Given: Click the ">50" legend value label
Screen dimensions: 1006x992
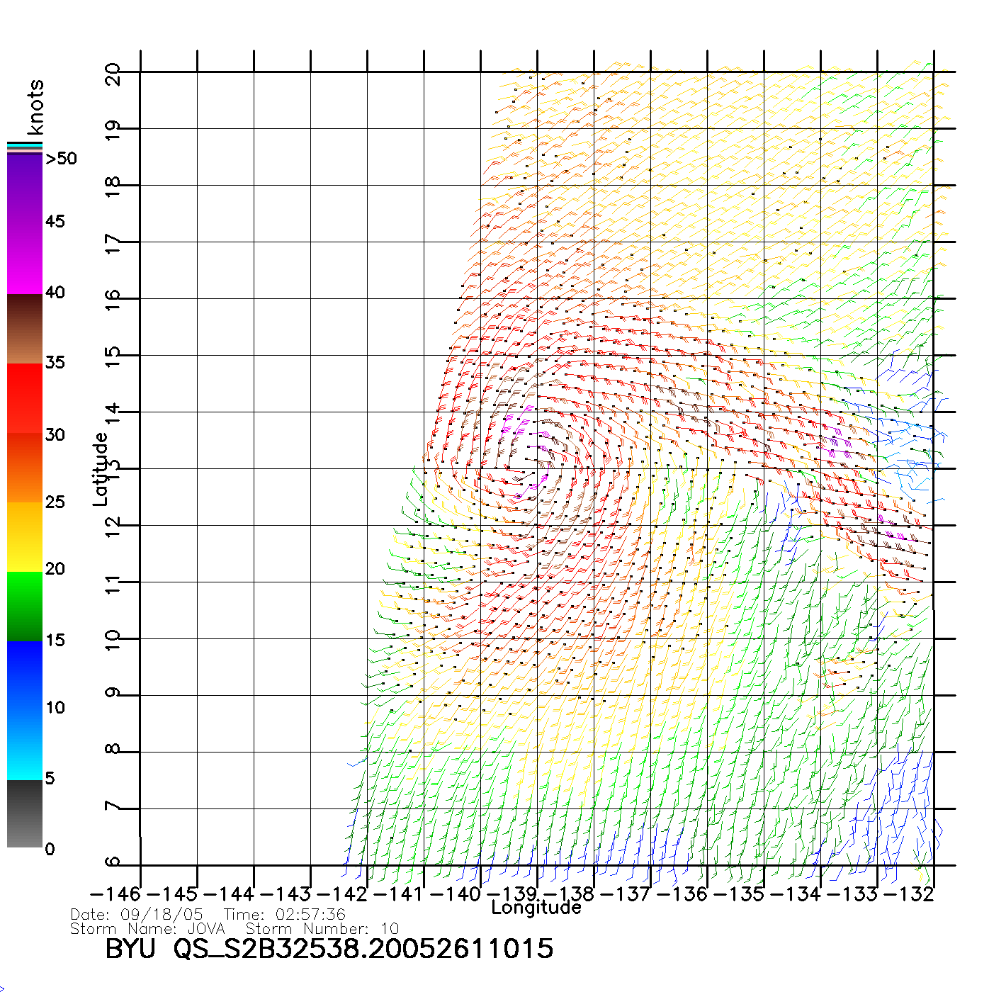Looking at the screenshot, I should (x=61, y=159).
